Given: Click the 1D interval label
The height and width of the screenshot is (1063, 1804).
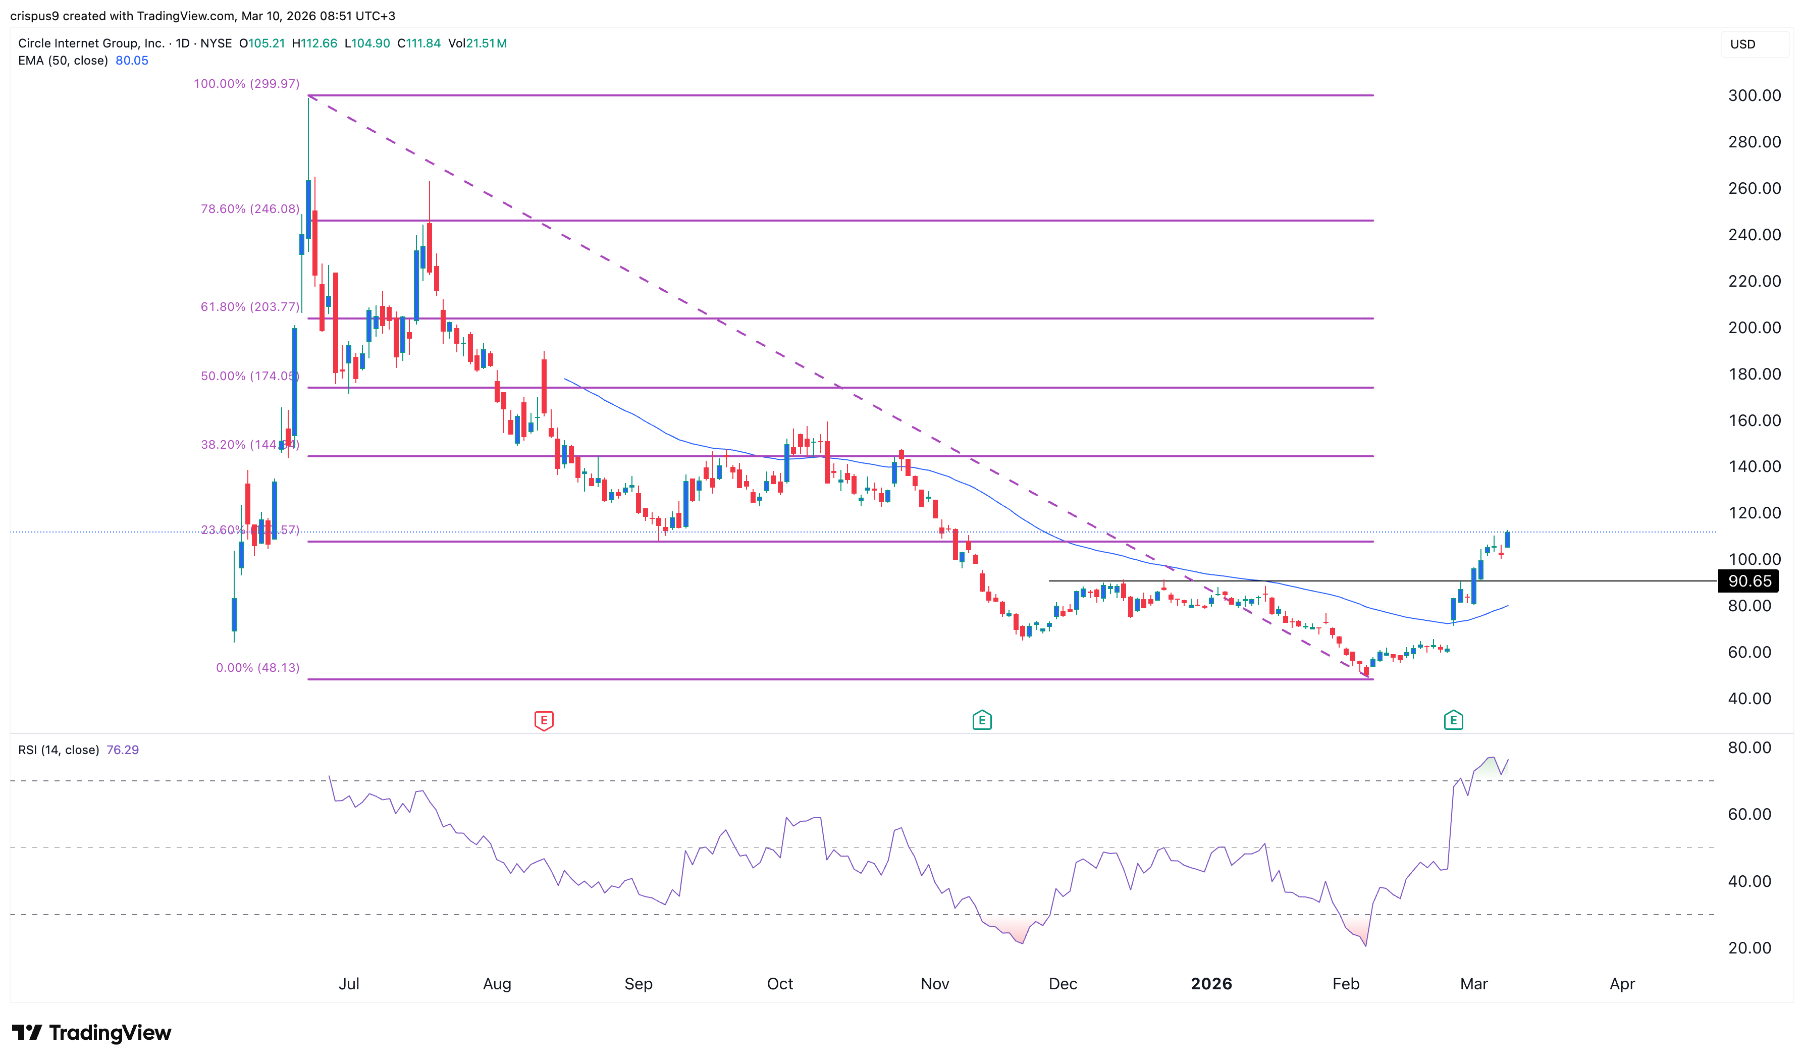Looking at the screenshot, I should [x=183, y=43].
